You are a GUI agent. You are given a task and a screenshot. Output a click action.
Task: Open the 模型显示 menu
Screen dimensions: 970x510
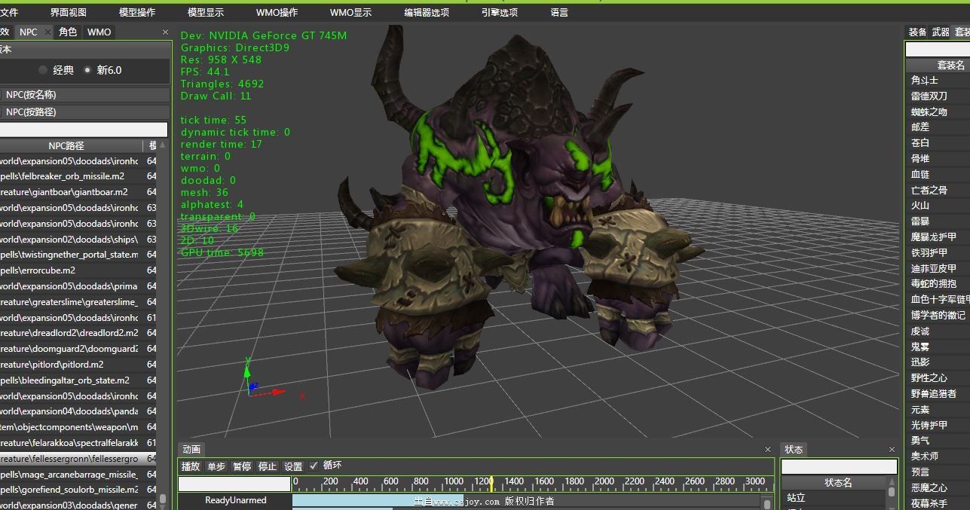click(x=206, y=12)
